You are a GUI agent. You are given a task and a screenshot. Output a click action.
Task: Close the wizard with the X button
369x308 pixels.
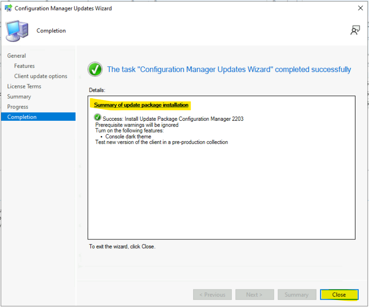tap(360, 8)
